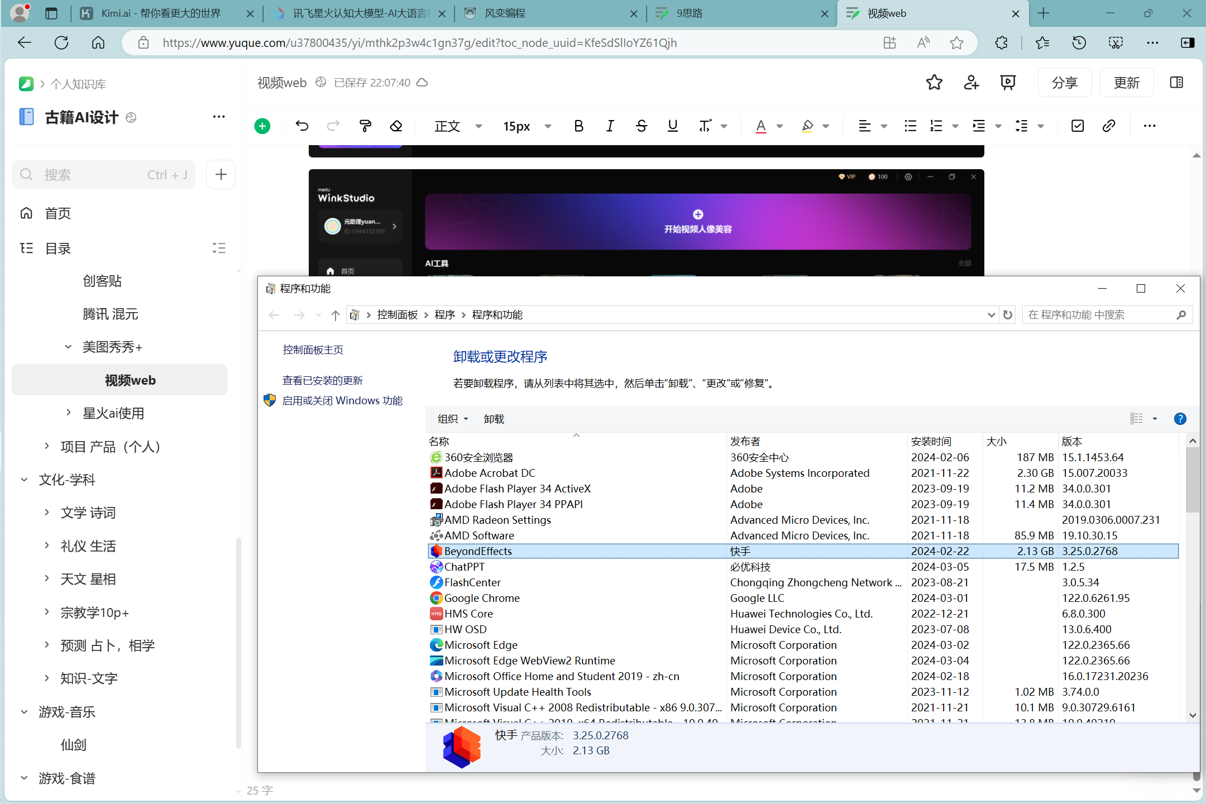This screenshot has width=1206, height=804.
Task: Click the sidebar search field
Action: point(104,175)
